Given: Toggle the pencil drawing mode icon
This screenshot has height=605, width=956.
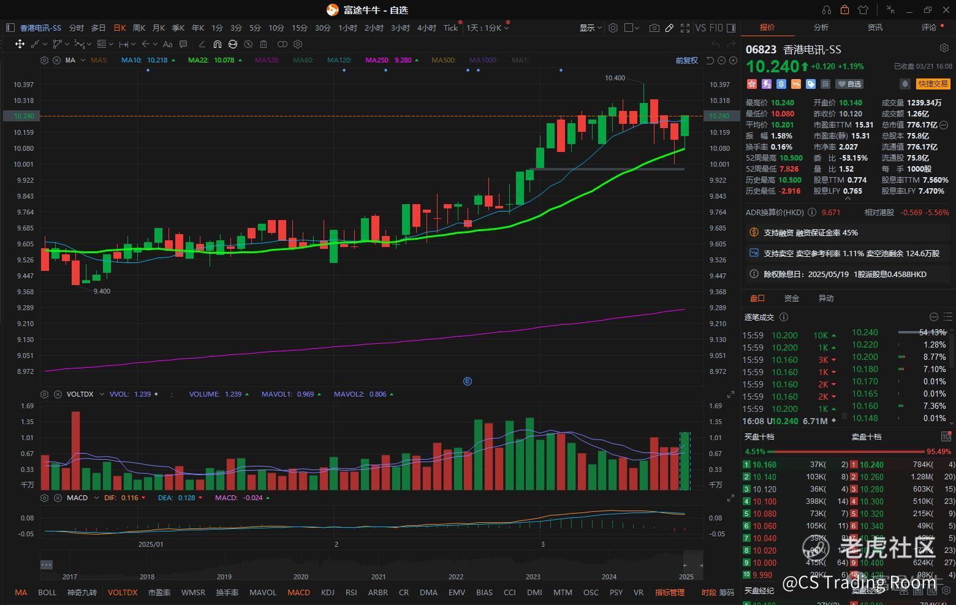Looking at the screenshot, I should (670, 28).
